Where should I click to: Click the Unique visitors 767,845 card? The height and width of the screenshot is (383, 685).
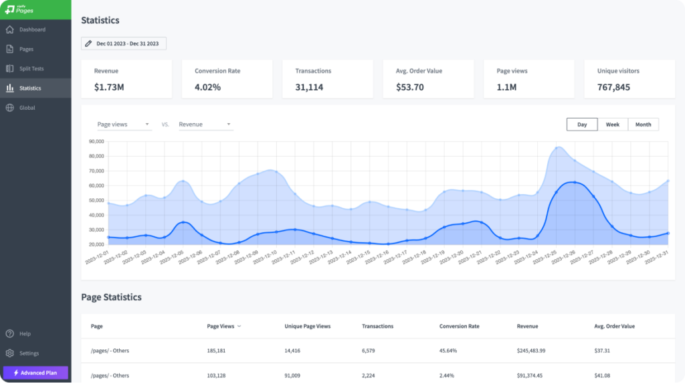point(629,79)
